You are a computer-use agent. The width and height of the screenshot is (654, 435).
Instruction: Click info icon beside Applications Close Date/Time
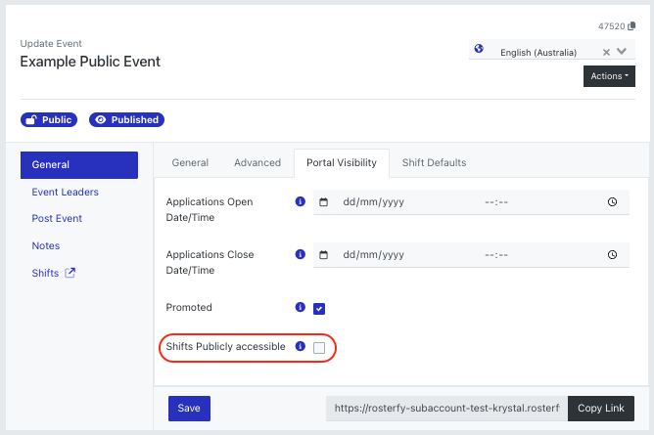tap(300, 254)
